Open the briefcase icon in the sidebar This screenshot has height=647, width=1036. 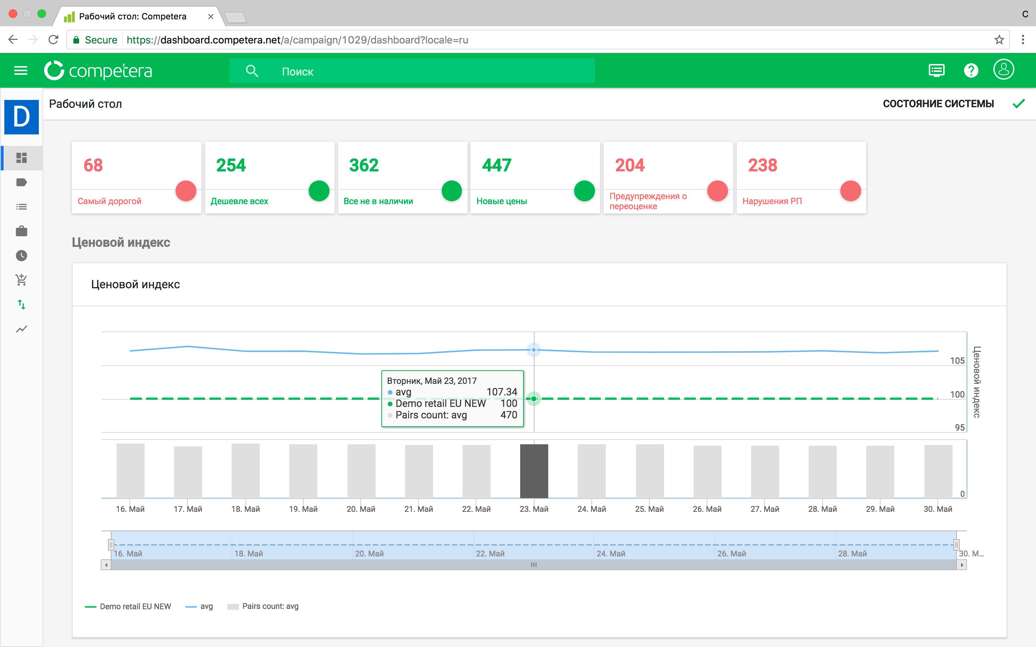click(22, 231)
